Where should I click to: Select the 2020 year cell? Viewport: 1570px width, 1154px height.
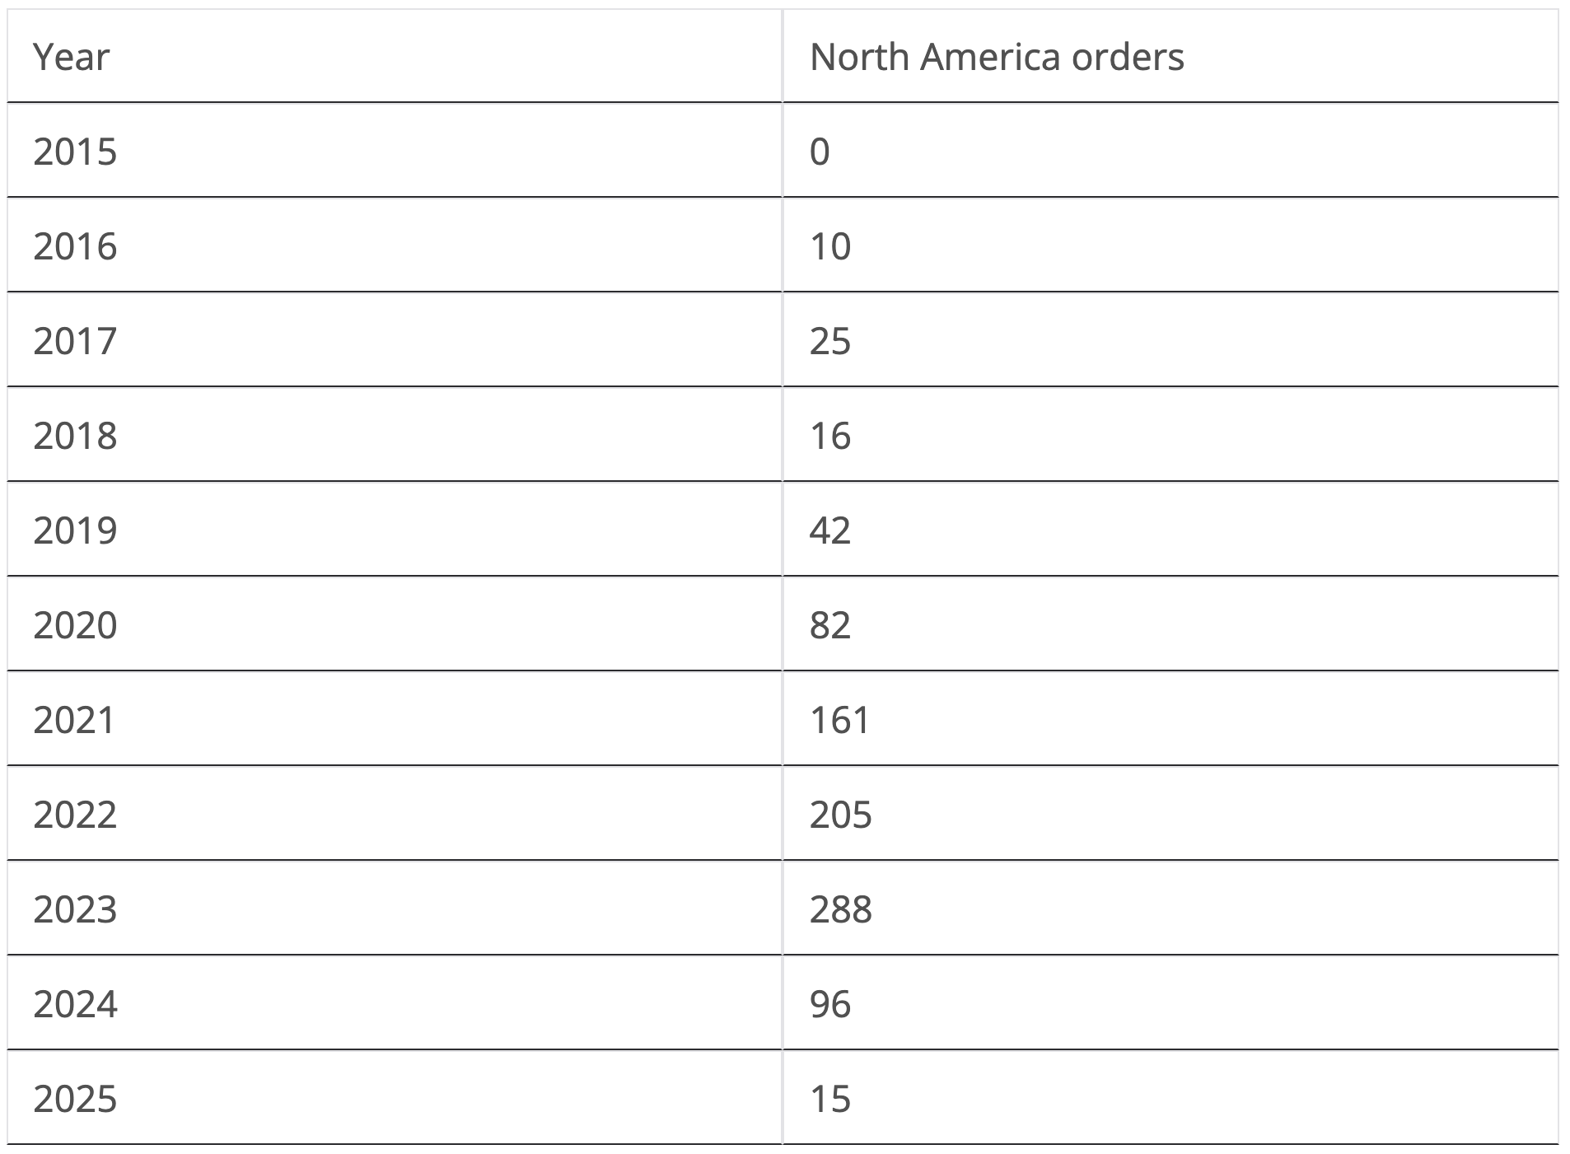75,625
